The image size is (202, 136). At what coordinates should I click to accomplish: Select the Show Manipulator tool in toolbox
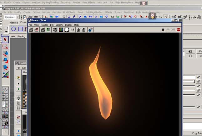[x=5, y=75]
